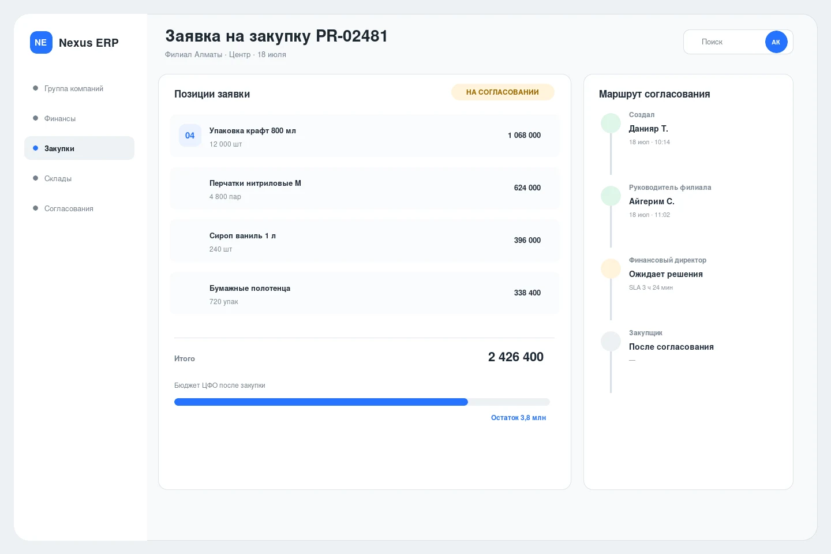Image resolution: width=831 pixels, height=554 pixels.
Task: Select the Перчатки нитриловые М row
Action: click(x=364, y=188)
